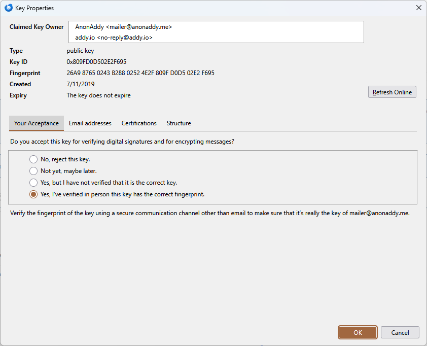Viewport: 427px width, 346px height.
Task: Click "The key does not expire" text
Action: click(x=98, y=95)
